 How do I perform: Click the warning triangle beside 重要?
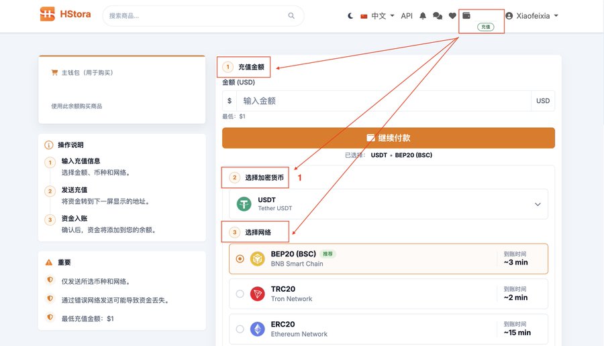(x=49, y=262)
